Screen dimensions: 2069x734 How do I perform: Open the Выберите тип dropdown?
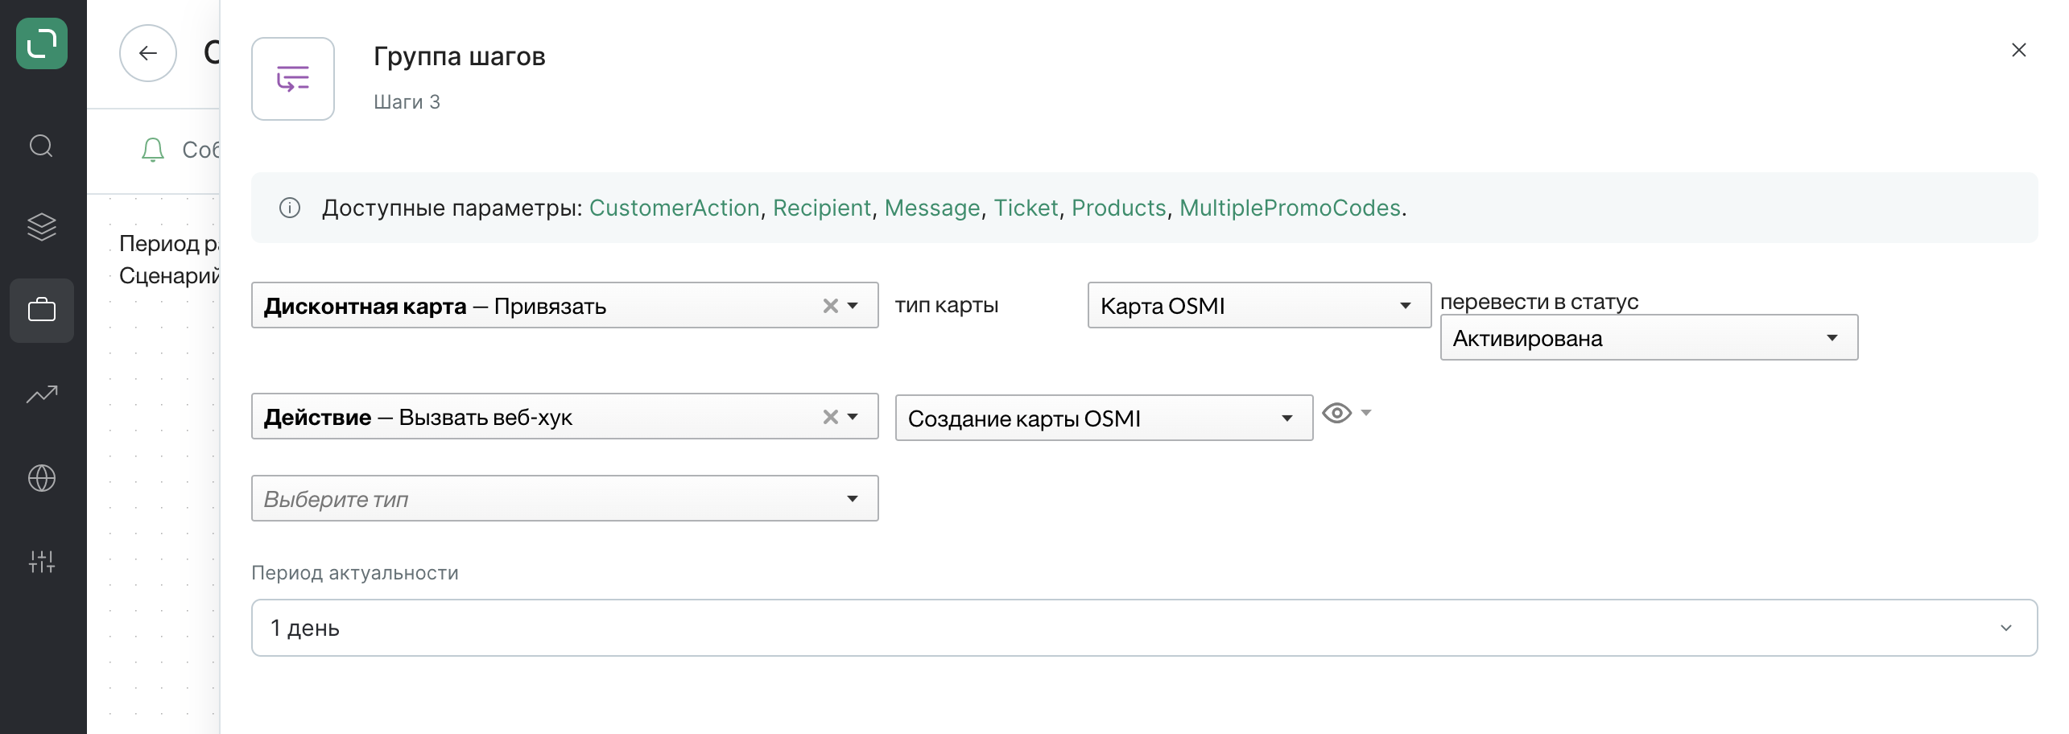point(564,498)
